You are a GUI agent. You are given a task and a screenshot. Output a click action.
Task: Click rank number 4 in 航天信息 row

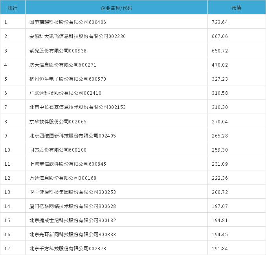(6, 65)
